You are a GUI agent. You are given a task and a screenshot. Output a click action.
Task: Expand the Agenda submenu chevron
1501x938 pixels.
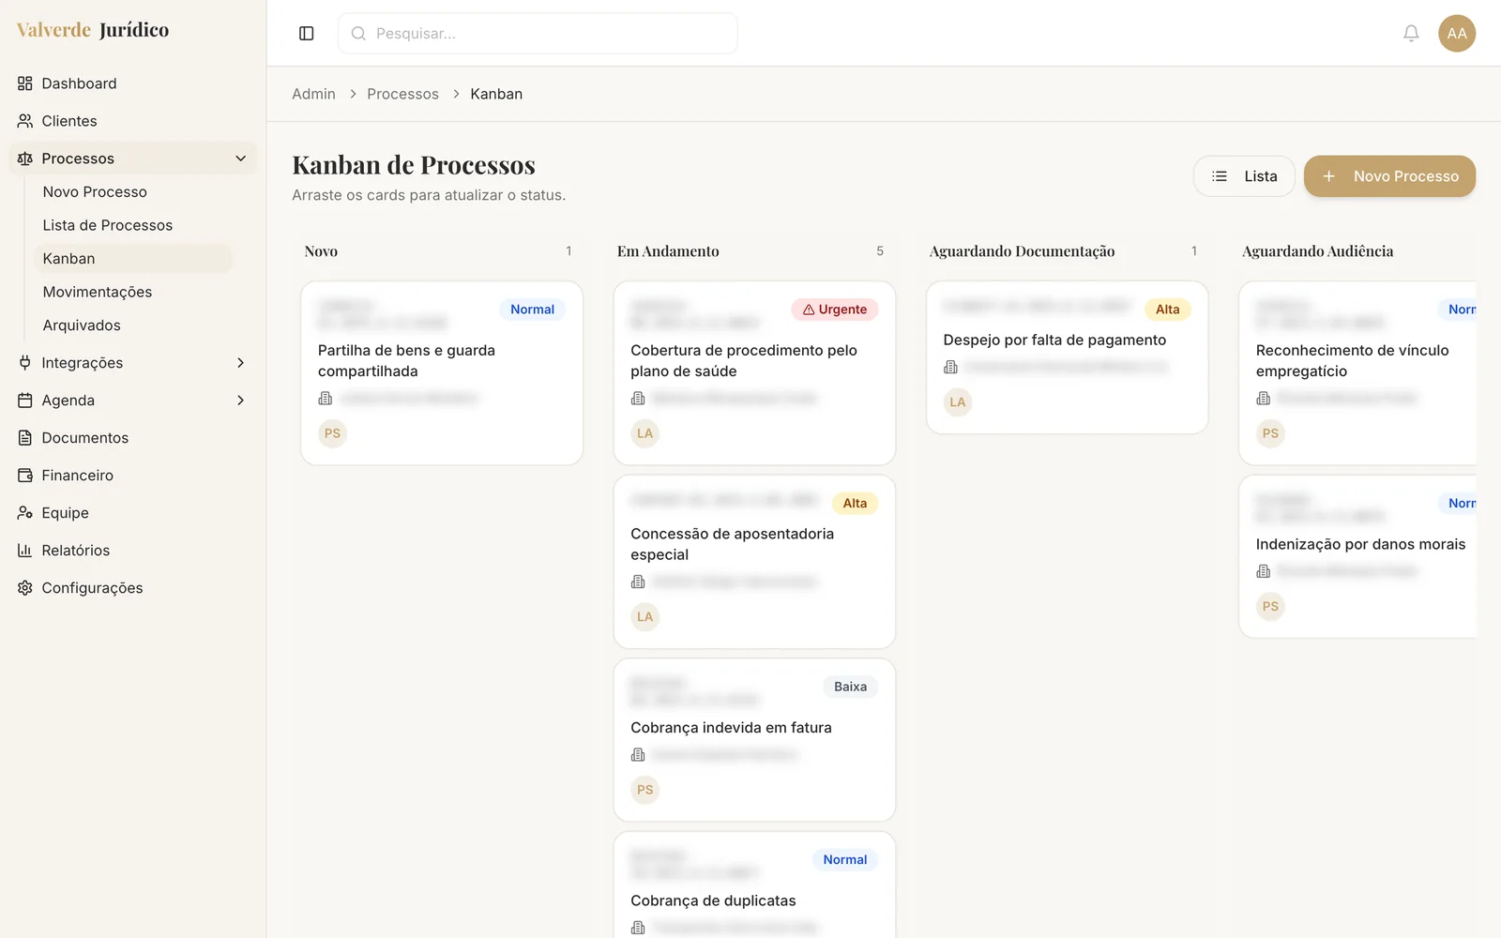(x=241, y=401)
